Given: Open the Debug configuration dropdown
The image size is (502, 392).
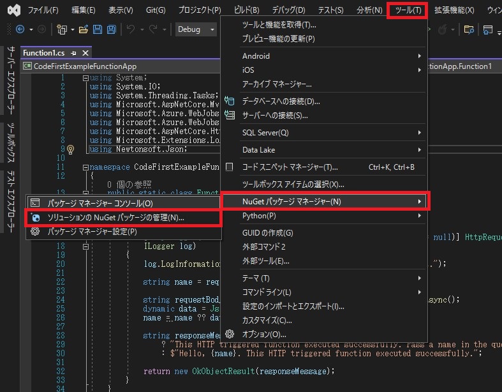Looking at the screenshot, I should (196, 29).
